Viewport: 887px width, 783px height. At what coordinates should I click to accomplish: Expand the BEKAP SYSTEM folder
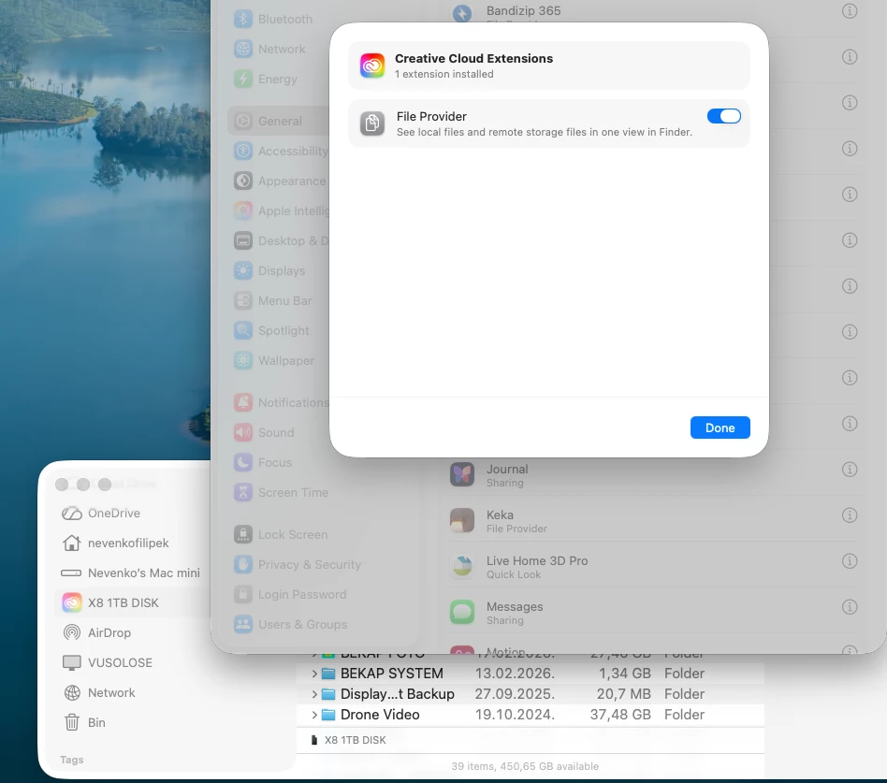pyautogui.click(x=314, y=674)
